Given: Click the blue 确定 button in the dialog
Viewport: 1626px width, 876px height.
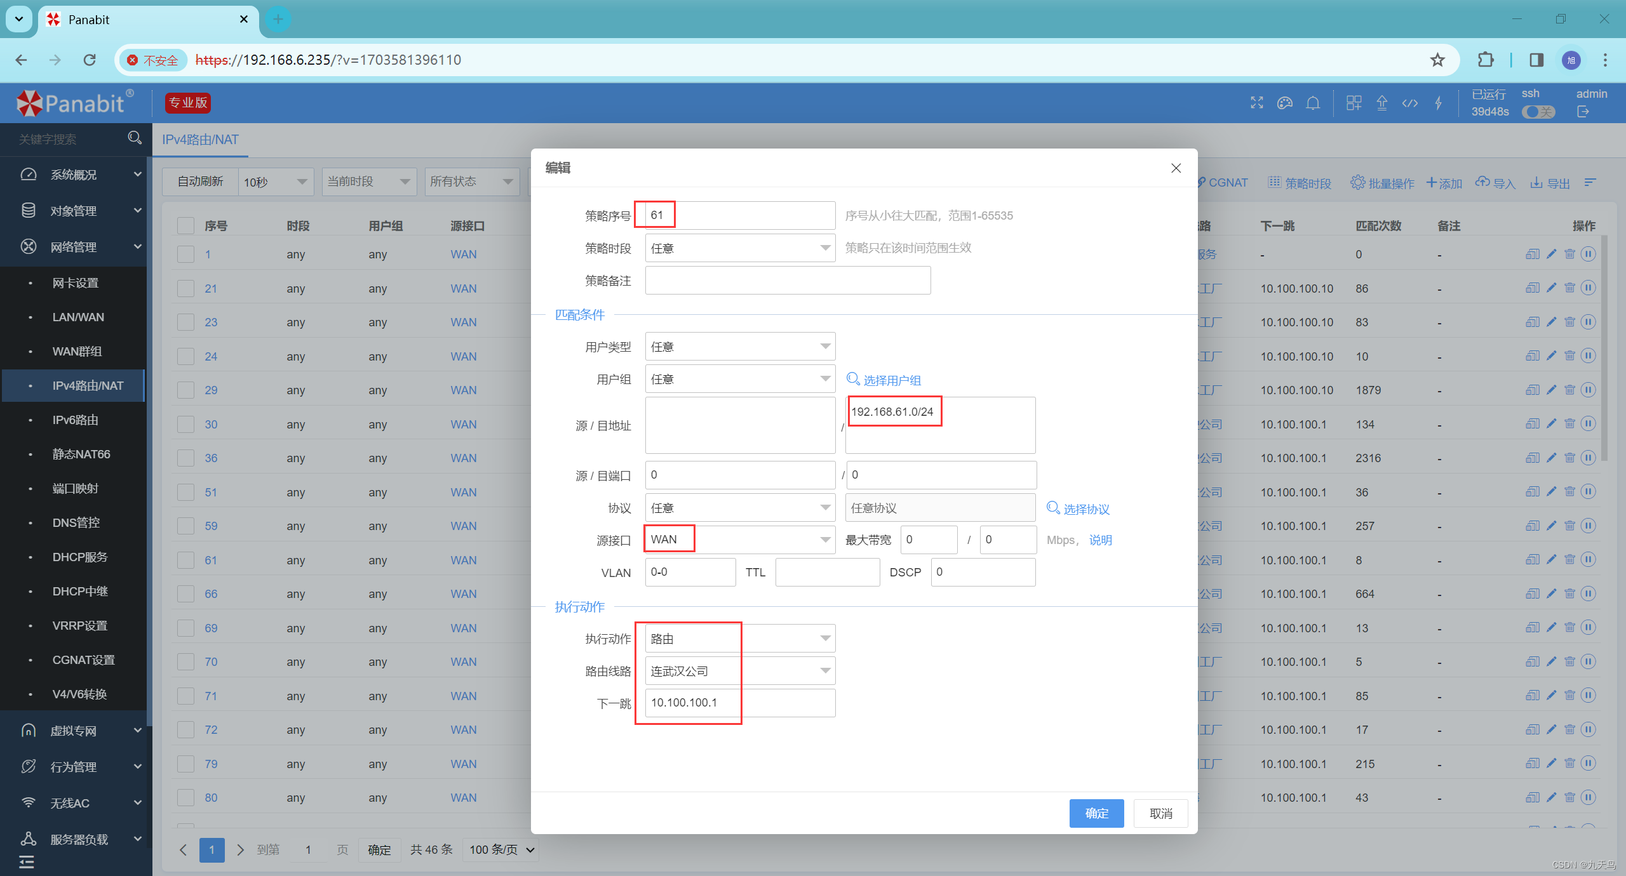Looking at the screenshot, I should click(1096, 813).
